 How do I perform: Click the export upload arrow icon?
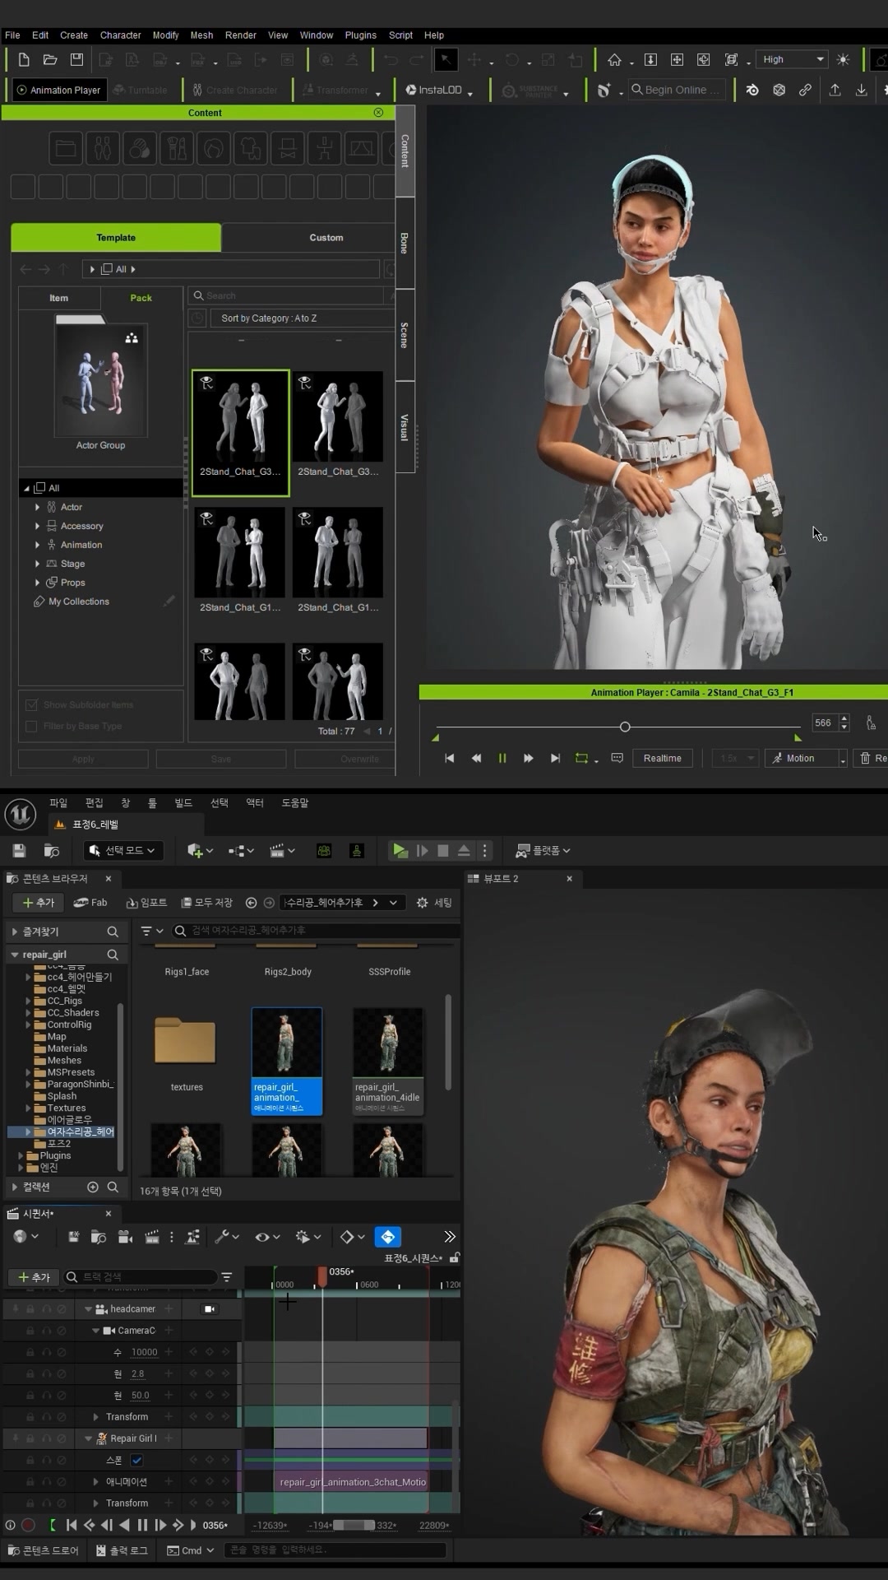click(x=835, y=90)
